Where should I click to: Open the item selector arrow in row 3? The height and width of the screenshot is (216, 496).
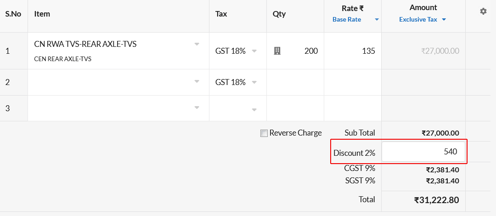click(x=197, y=108)
